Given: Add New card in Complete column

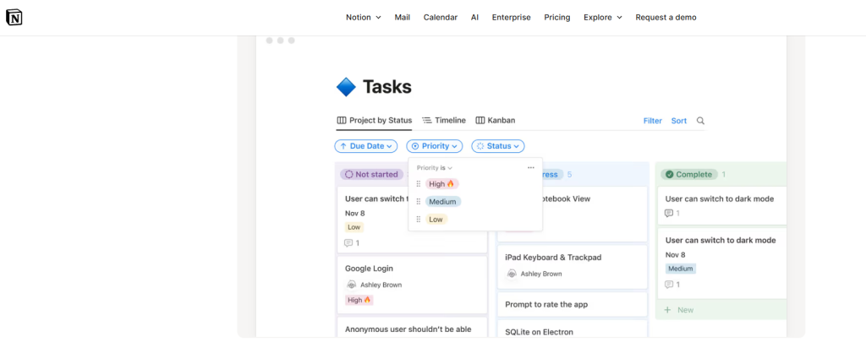Looking at the screenshot, I should pyautogui.click(x=679, y=310).
